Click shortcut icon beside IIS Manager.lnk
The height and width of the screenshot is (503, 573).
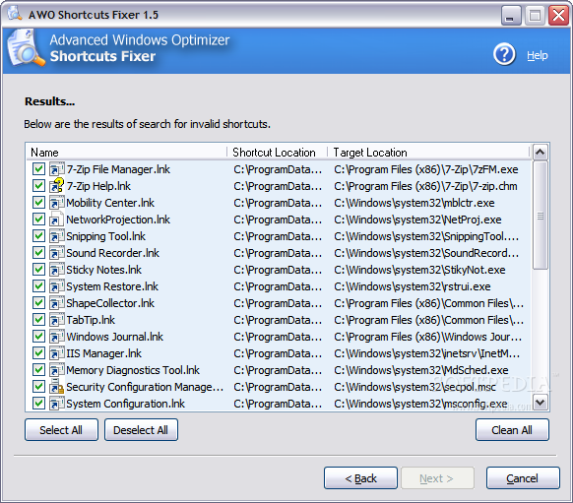[x=57, y=353]
